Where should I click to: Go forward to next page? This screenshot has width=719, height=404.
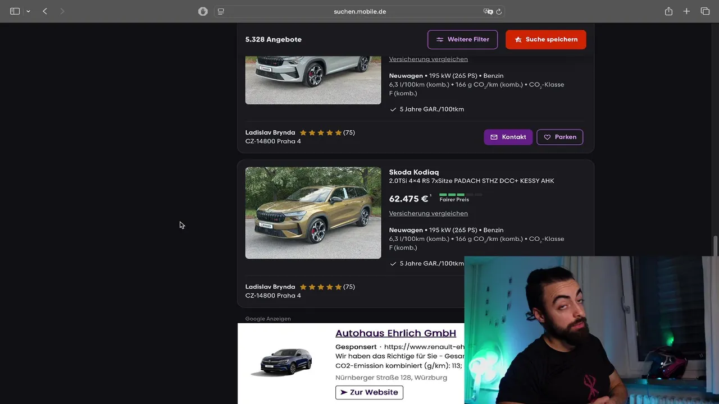(x=62, y=11)
